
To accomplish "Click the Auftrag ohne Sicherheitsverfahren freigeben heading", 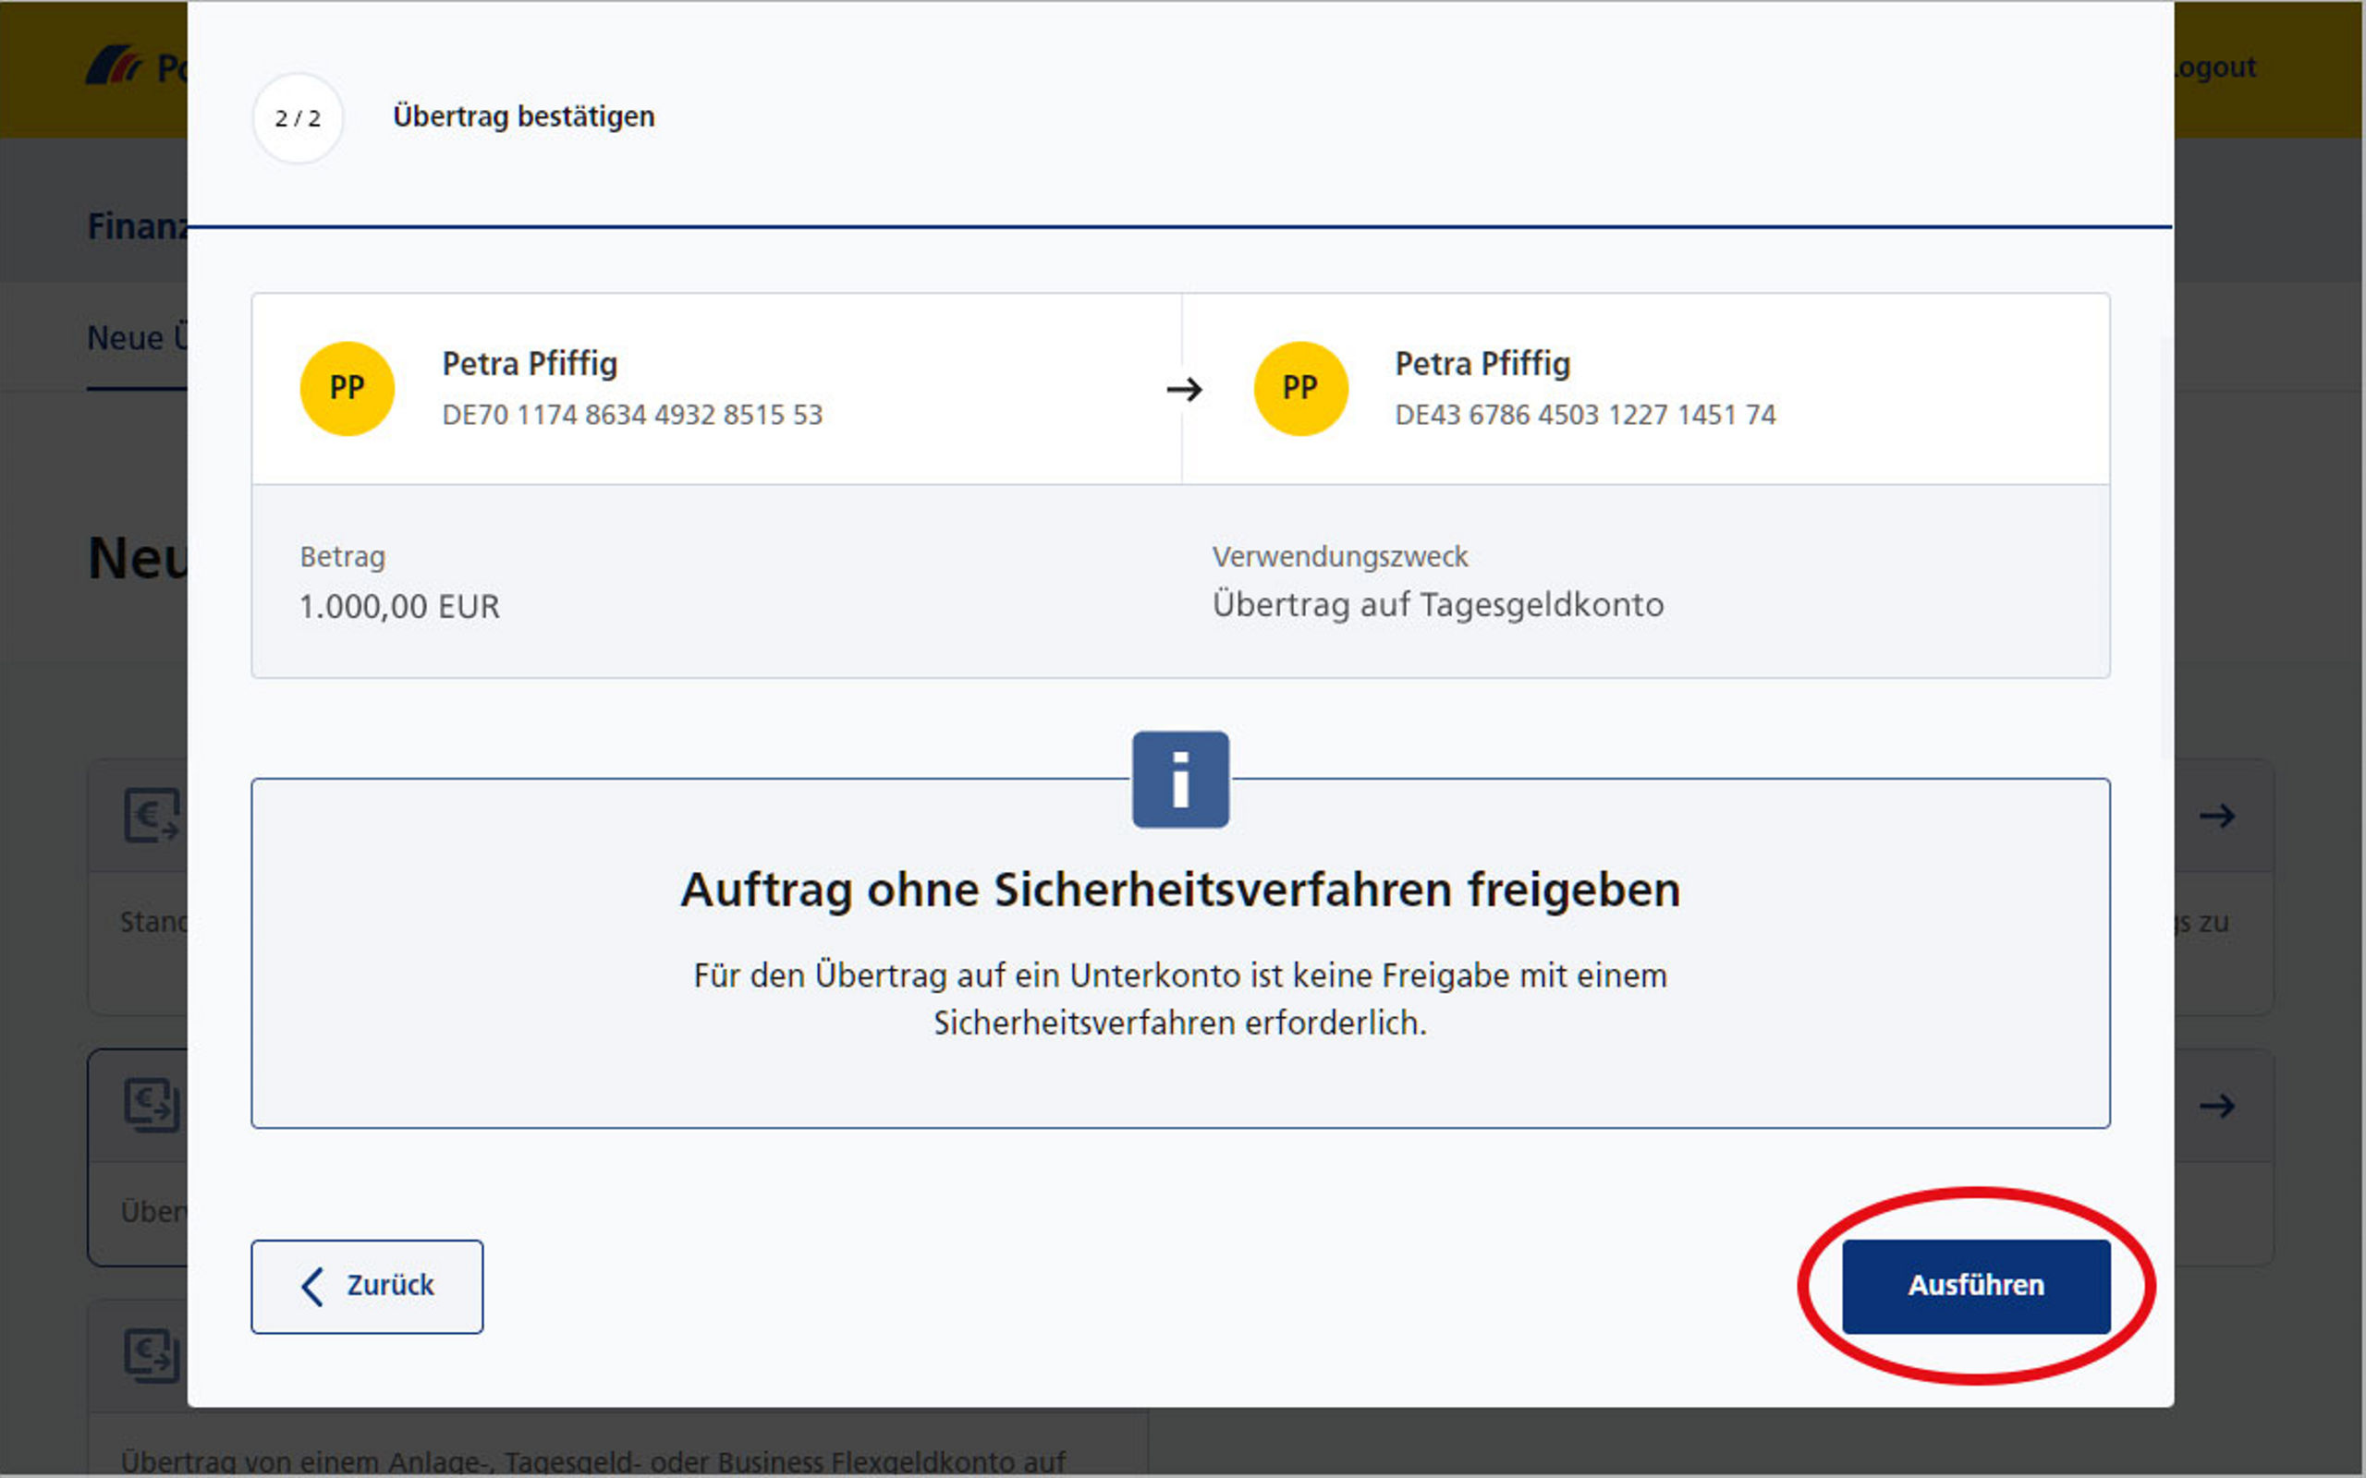I will pyautogui.click(x=1180, y=890).
